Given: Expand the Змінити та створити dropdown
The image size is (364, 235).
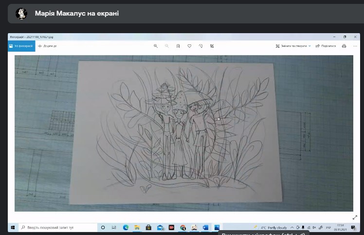Looking at the screenshot, I should coord(293,46).
